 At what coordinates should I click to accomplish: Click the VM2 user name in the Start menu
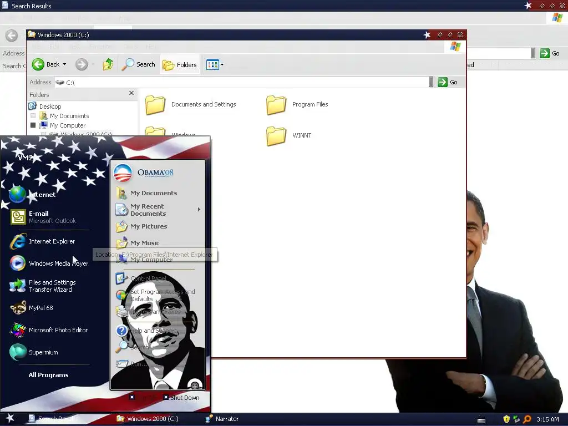click(x=26, y=158)
